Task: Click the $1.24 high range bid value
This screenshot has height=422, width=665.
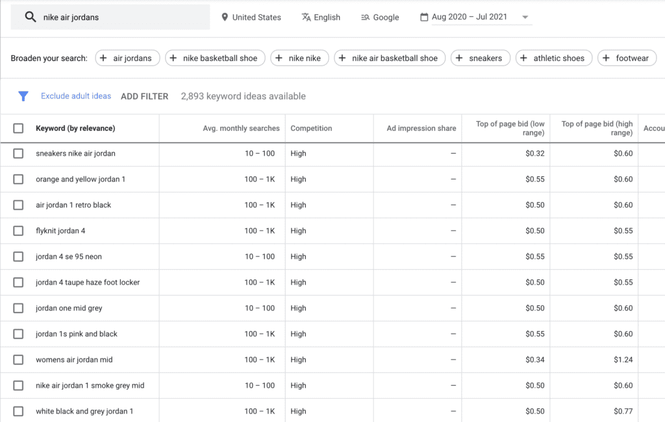Action: [623, 360]
